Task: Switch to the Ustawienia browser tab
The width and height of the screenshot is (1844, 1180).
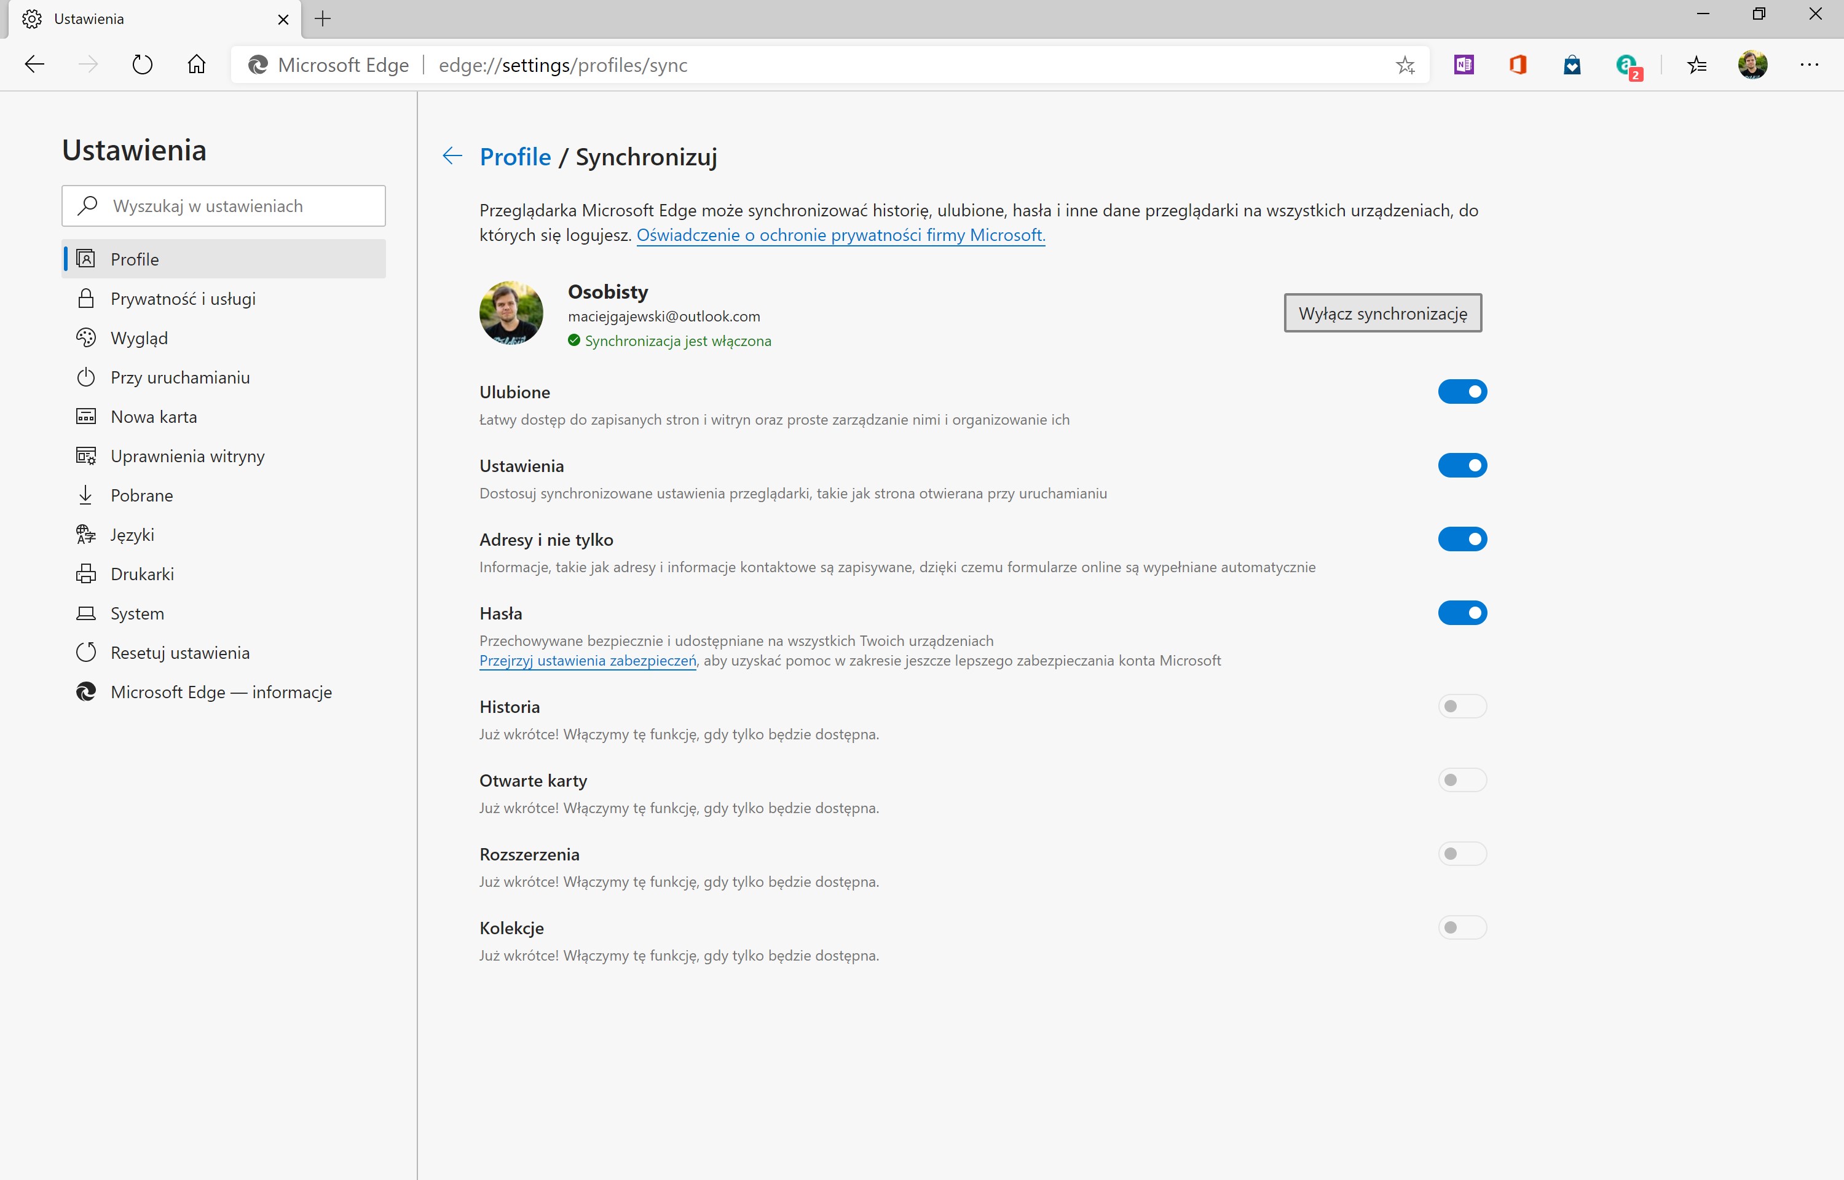Action: [x=155, y=19]
